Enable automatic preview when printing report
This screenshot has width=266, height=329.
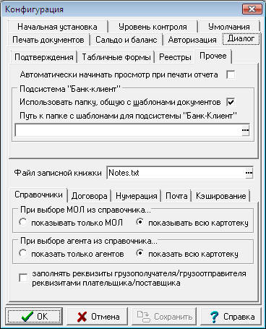point(231,75)
